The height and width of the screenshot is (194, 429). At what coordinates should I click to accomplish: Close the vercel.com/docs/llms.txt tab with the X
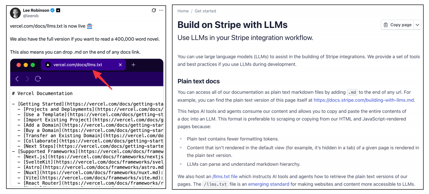(x=120, y=65)
